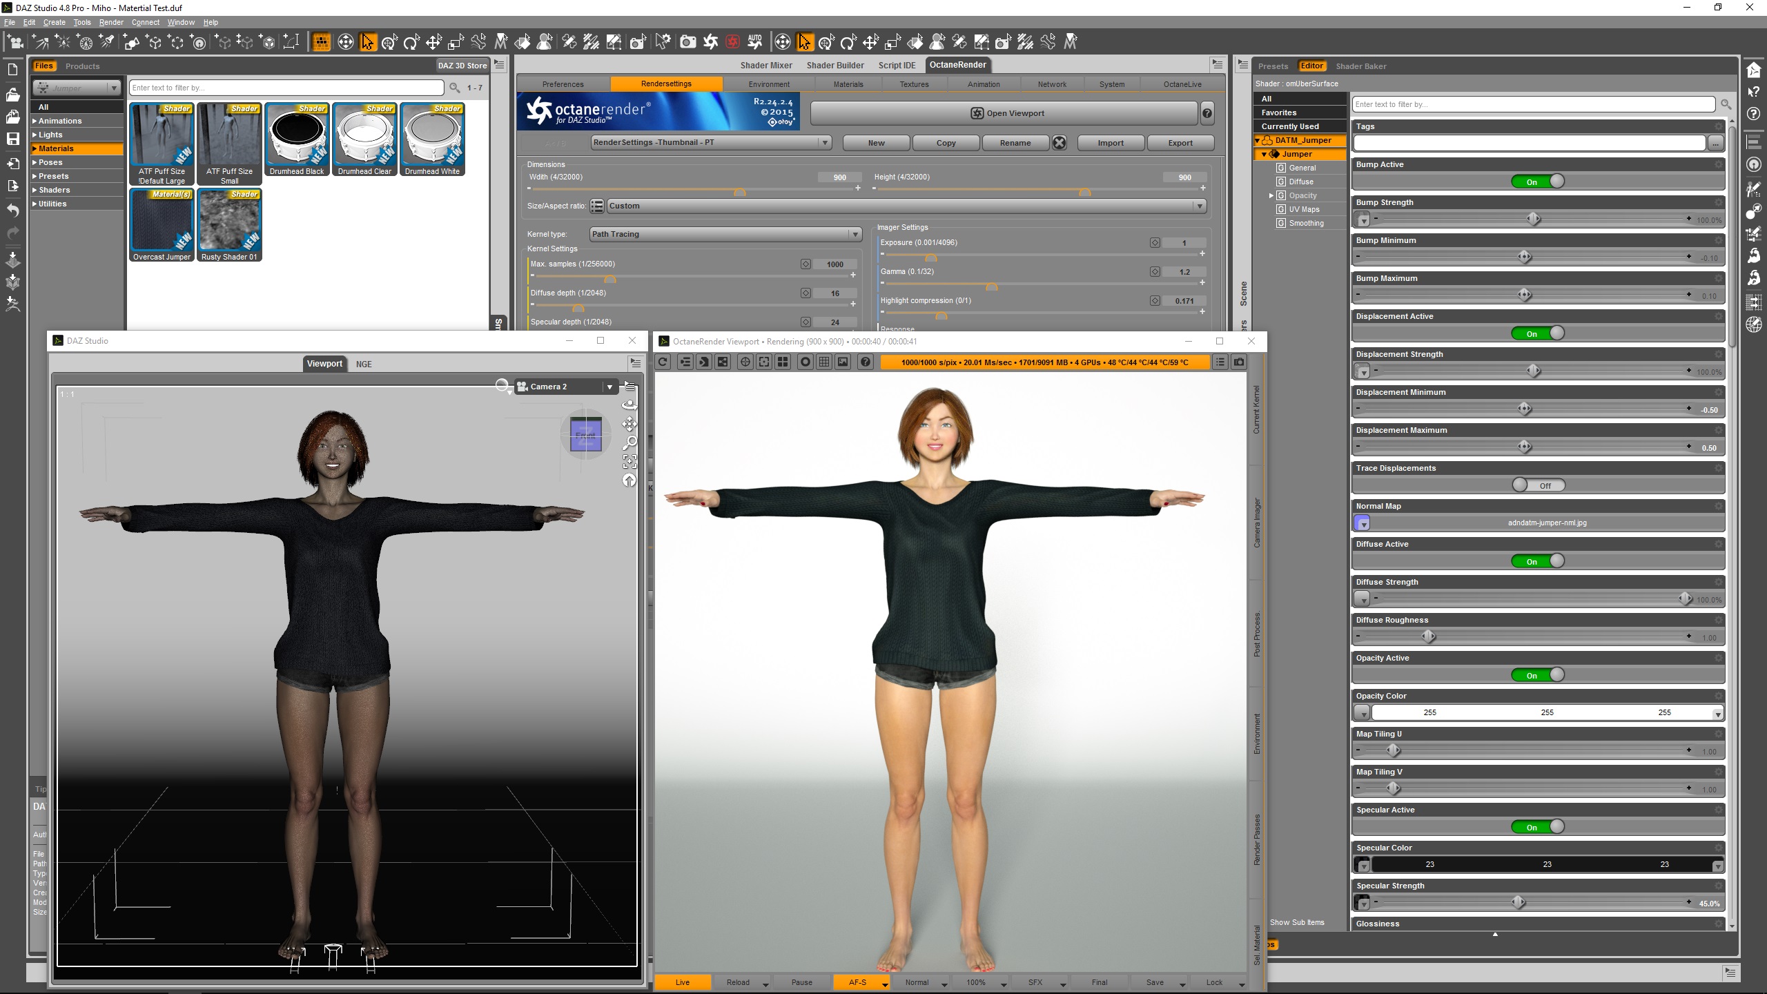Click the help question icon in Octane viewport
Image resolution: width=1767 pixels, height=994 pixels.
click(866, 362)
